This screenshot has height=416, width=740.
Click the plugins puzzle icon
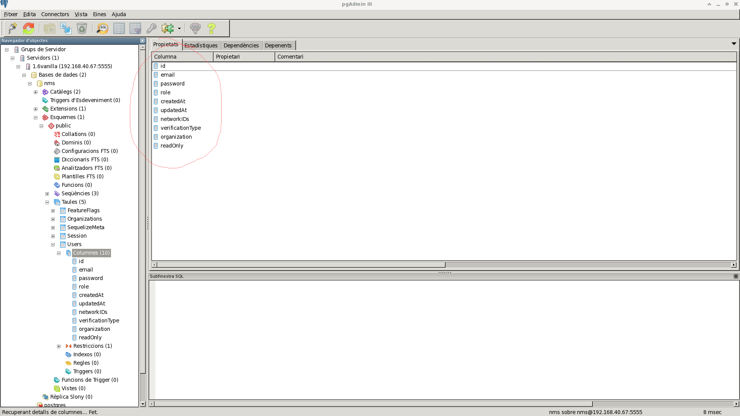coord(168,29)
